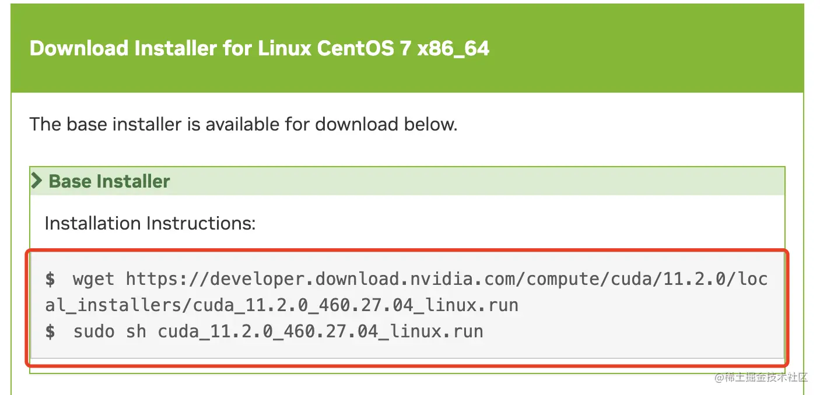Click "sh" in the sudo command
The height and width of the screenshot is (395, 820).
[x=136, y=331]
